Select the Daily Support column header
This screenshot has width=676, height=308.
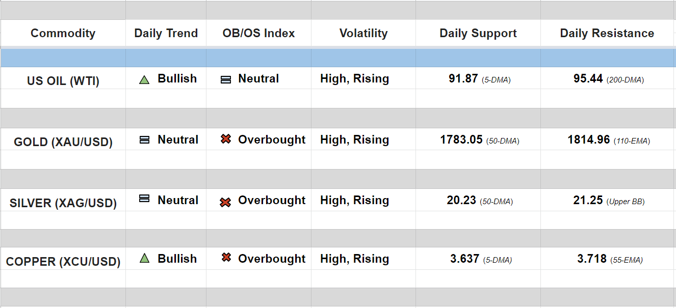(x=478, y=34)
